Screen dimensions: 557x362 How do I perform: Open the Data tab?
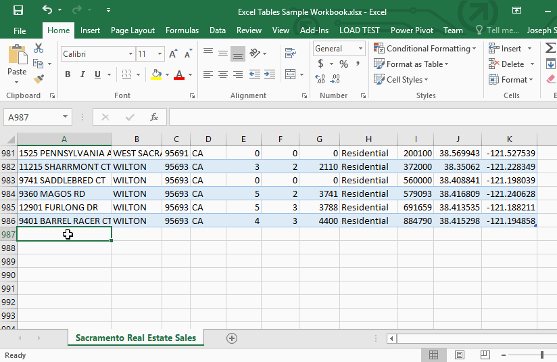pyautogui.click(x=218, y=30)
